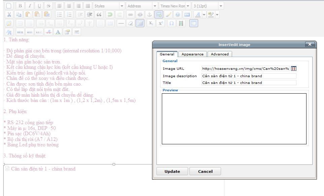Click the undo arrow icon
Image resolution: width=324 pixels, height=196 pixels.
coord(109,14)
